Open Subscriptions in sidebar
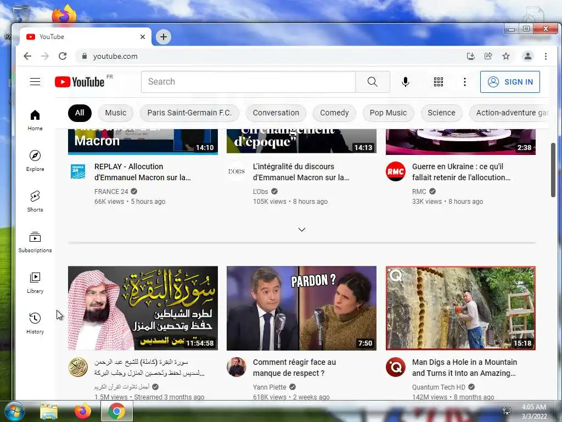Screen dimensions: 562x422 35,242
